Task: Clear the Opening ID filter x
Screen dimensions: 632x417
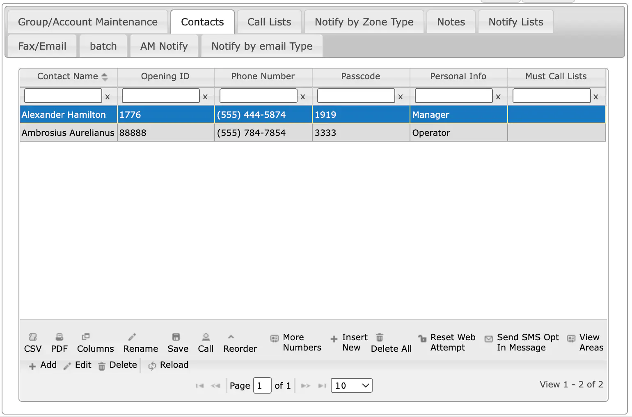Action: 205,97
